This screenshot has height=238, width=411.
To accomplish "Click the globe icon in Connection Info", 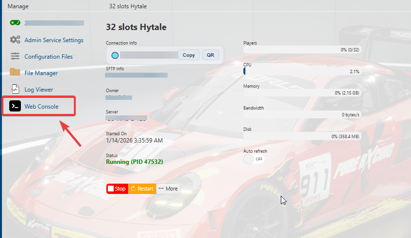I will pyautogui.click(x=115, y=55).
